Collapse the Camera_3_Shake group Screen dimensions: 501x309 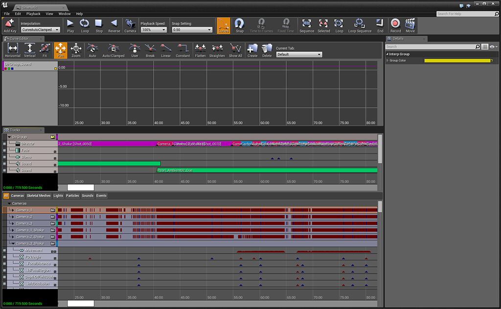pyautogui.click(x=12, y=243)
